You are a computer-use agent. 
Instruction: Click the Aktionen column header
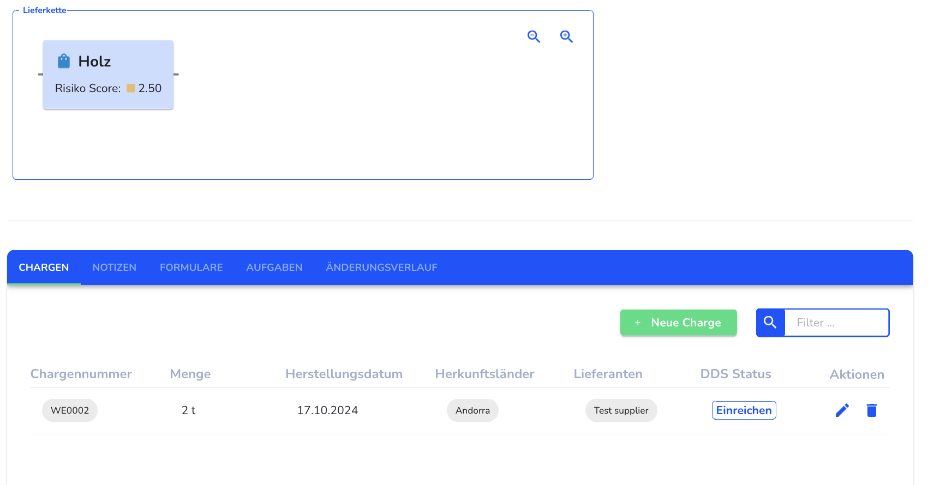coord(857,374)
